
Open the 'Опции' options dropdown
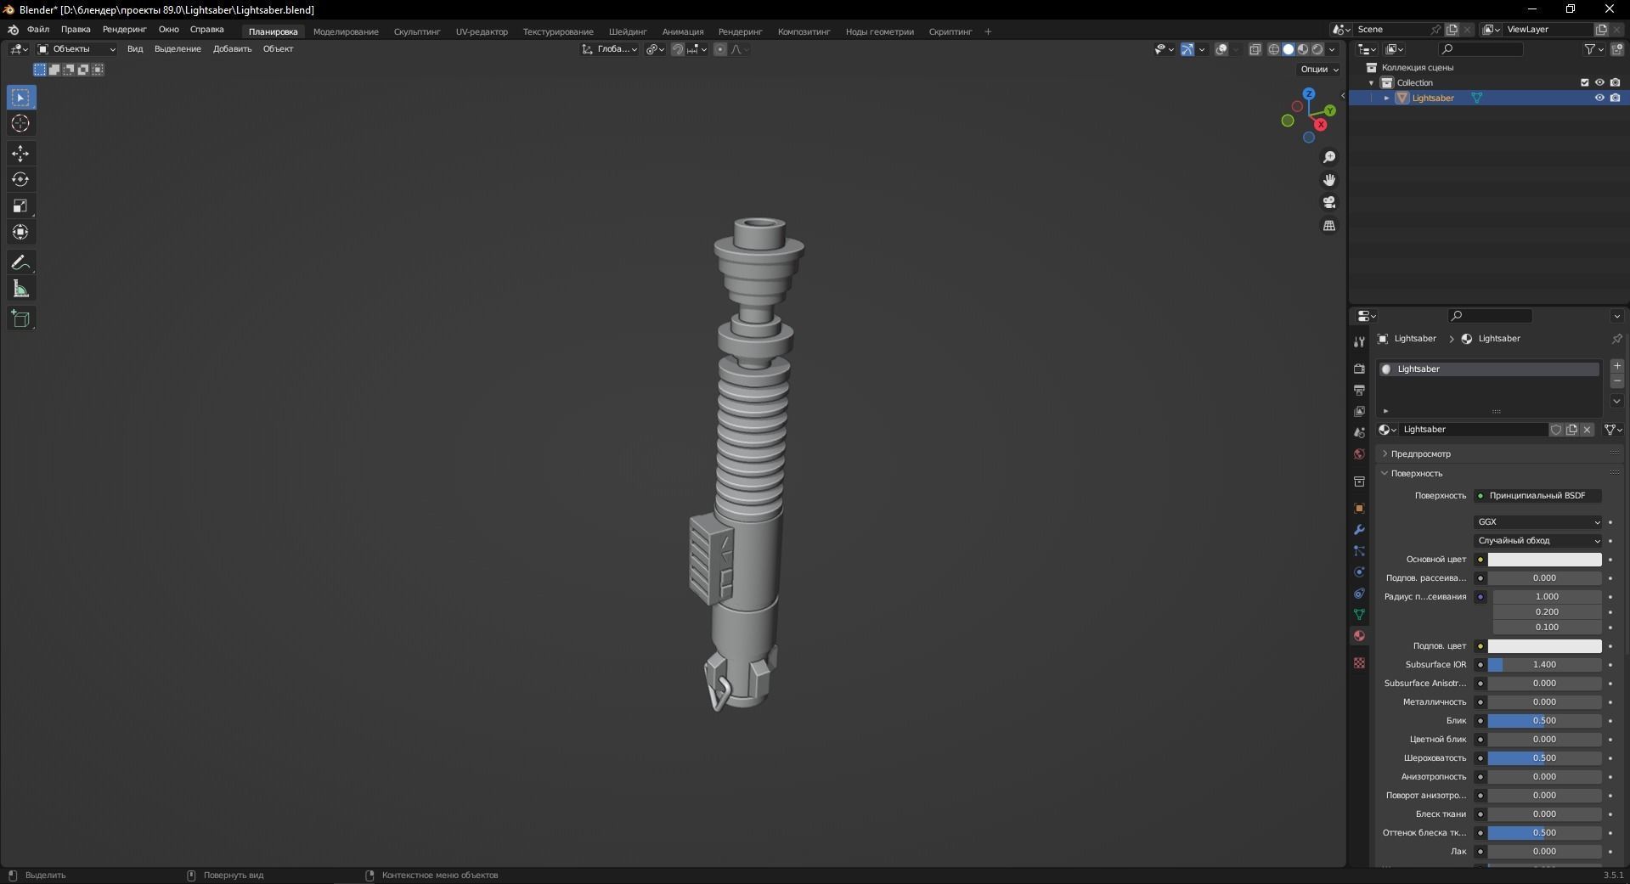(x=1319, y=70)
